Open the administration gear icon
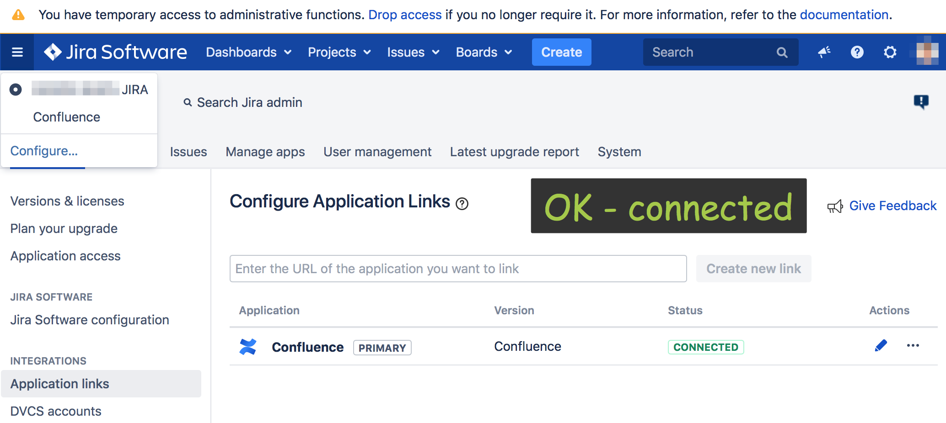The image size is (946, 423). [890, 52]
